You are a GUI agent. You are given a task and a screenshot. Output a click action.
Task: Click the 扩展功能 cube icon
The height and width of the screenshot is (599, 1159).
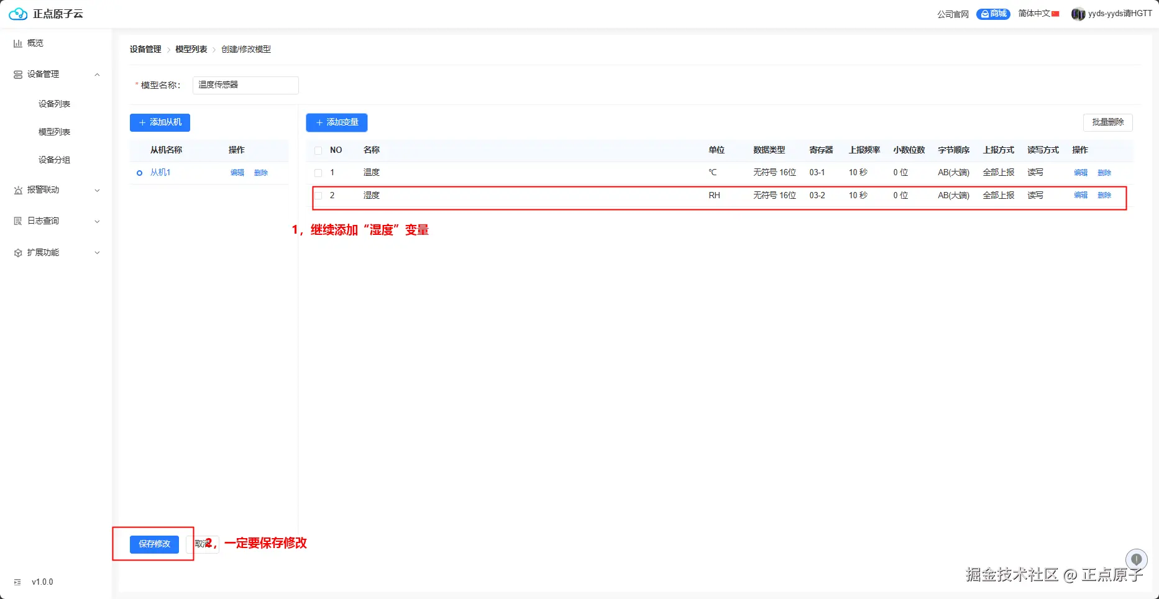coord(18,253)
